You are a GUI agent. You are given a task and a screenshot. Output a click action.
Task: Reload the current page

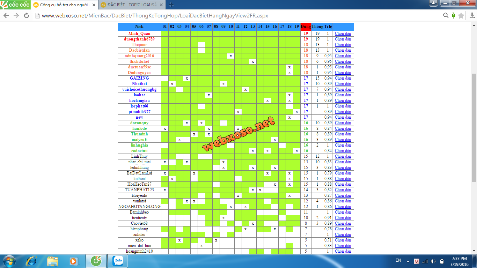click(x=26, y=16)
